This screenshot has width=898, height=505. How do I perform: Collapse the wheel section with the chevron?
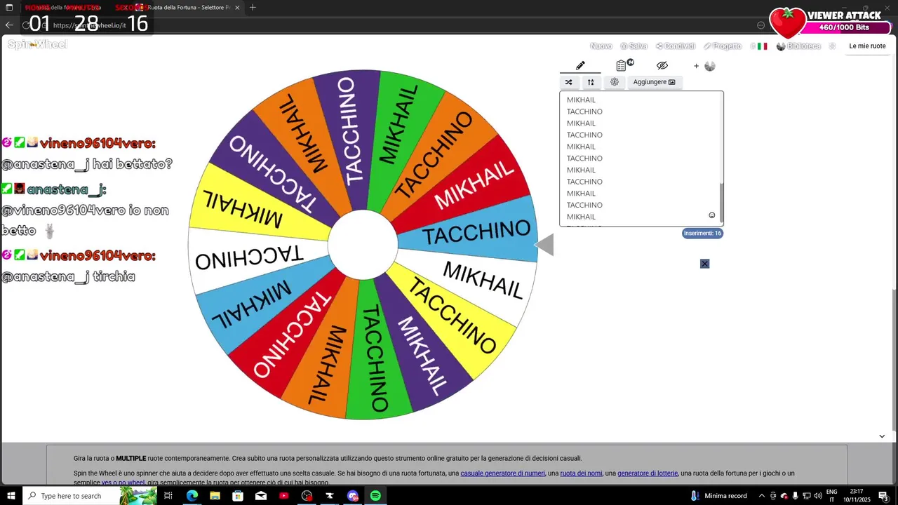point(882,436)
